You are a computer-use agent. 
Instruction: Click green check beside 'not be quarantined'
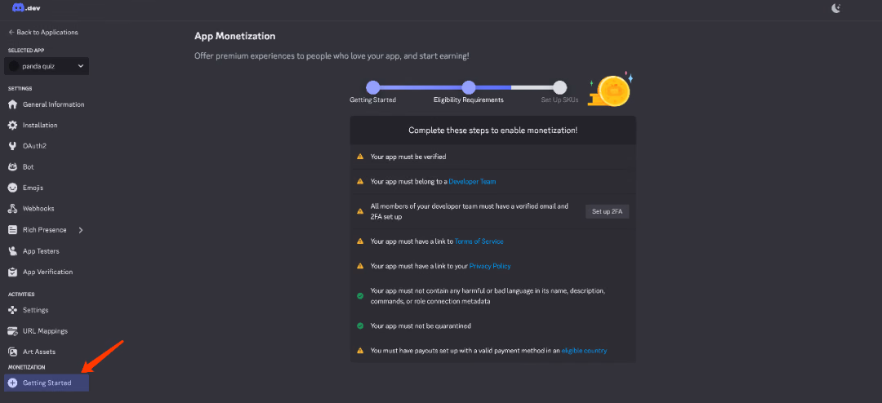[360, 325]
